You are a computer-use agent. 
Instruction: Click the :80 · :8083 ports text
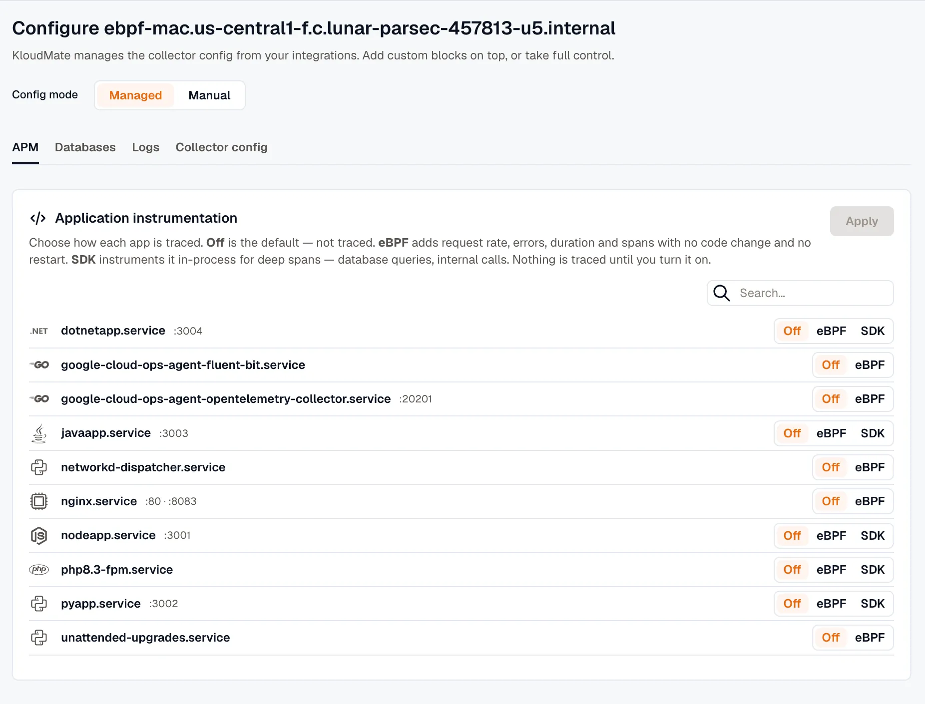pyautogui.click(x=171, y=501)
